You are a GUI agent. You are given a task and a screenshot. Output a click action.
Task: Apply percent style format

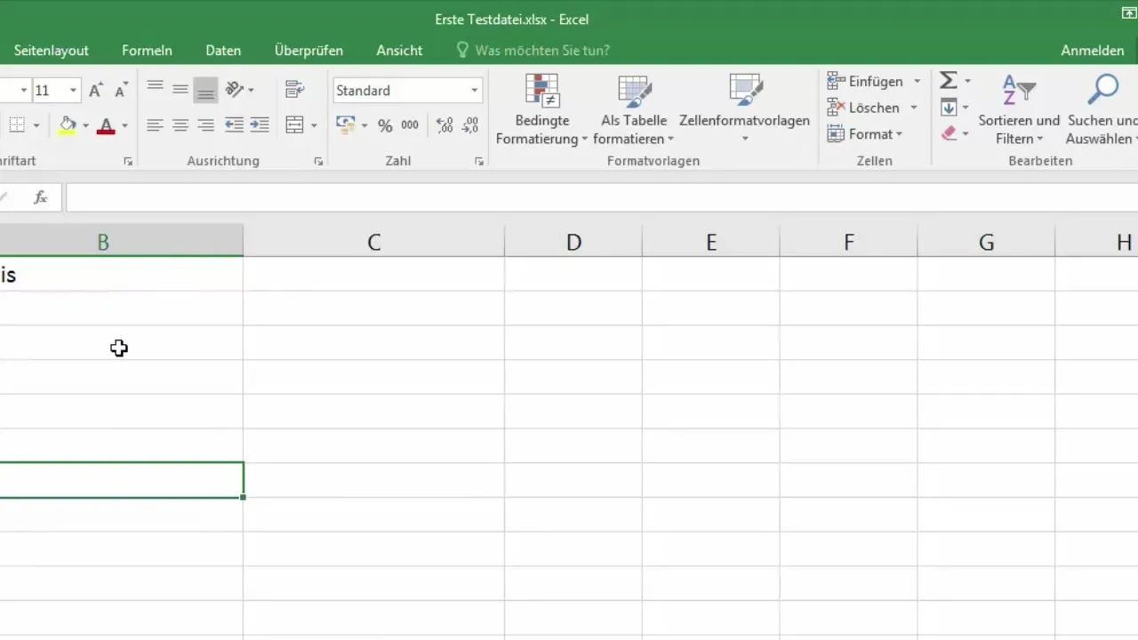(385, 125)
